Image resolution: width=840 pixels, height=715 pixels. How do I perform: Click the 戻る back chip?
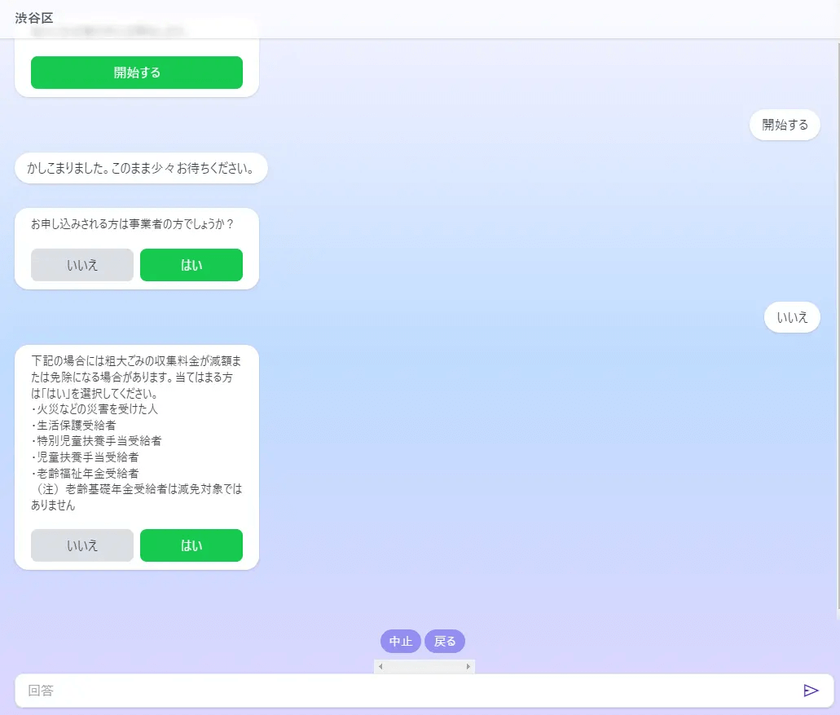(445, 641)
